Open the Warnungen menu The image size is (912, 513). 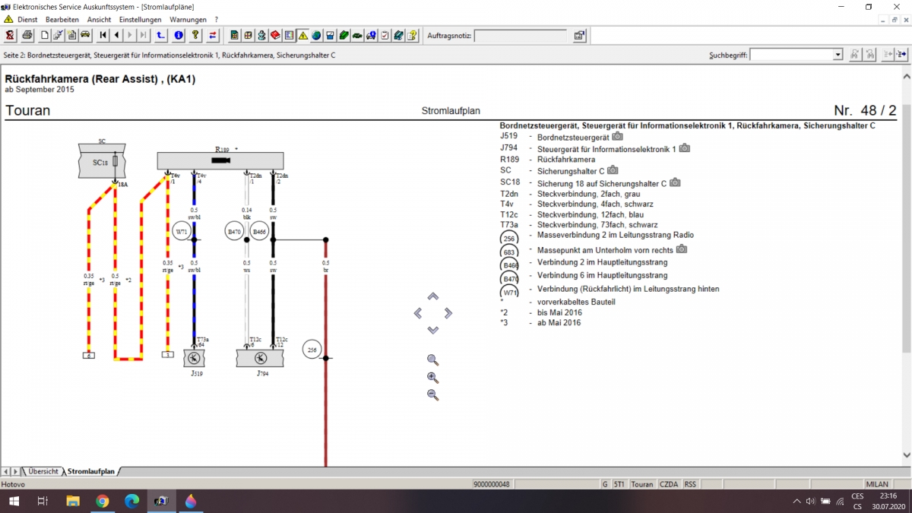(x=188, y=19)
